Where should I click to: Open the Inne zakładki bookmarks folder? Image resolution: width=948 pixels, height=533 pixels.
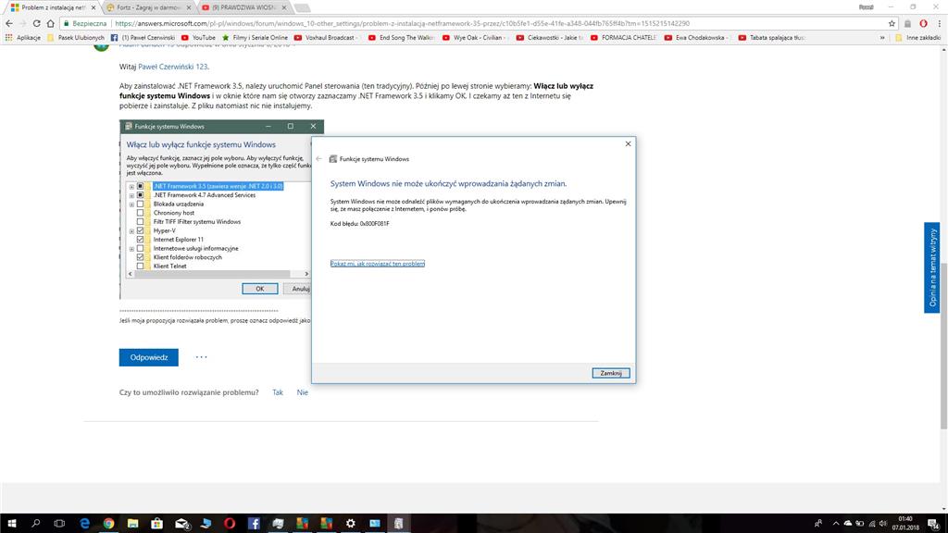917,37
